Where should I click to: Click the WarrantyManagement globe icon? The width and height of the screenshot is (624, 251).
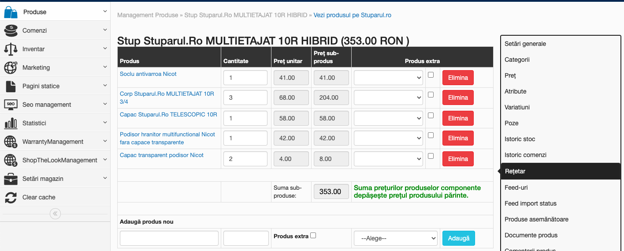[11, 142]
